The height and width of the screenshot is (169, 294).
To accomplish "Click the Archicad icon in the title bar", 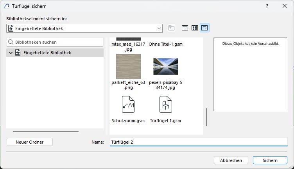I will (7, 6).
